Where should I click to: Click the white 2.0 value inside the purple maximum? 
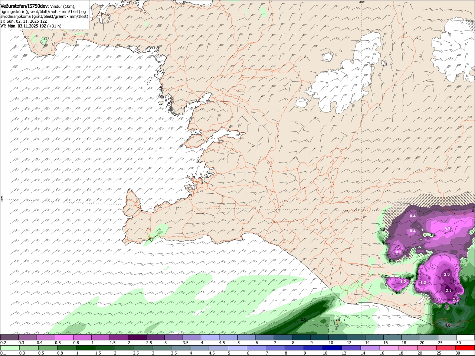point(447,274)
